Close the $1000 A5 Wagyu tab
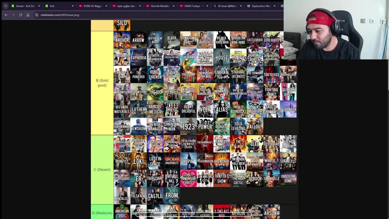This screenshot has height=219, width=389. [106, 6]
